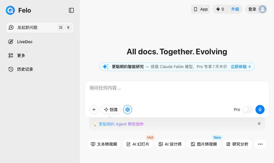The height and width of the screenshot is (163, 274).
Task: Collapse the sidebar with the panel icon
Action: tap(71, 10)
